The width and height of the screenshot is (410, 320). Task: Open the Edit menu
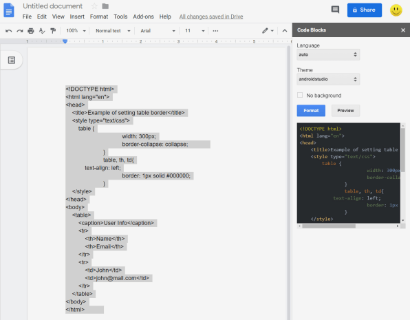click(42, 17)
